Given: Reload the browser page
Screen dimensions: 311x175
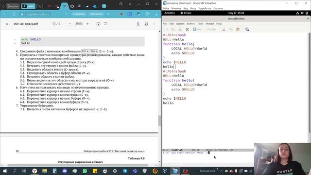Looking at the screenshot, I should click(14, 14).
